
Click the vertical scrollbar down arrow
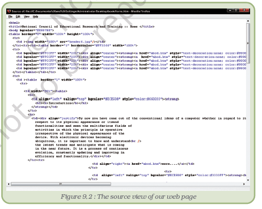pos(248,180)
